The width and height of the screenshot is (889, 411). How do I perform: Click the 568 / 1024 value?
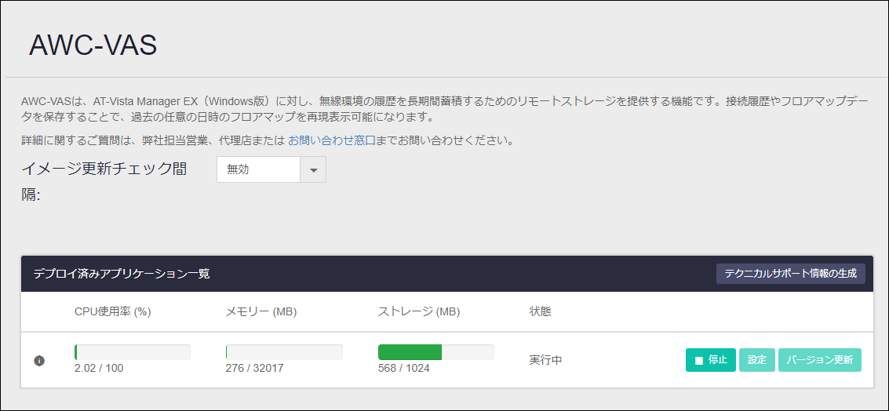point(403,368)
